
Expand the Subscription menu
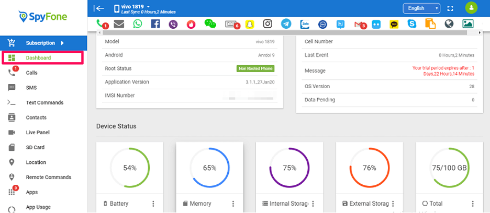pos(43,43)
